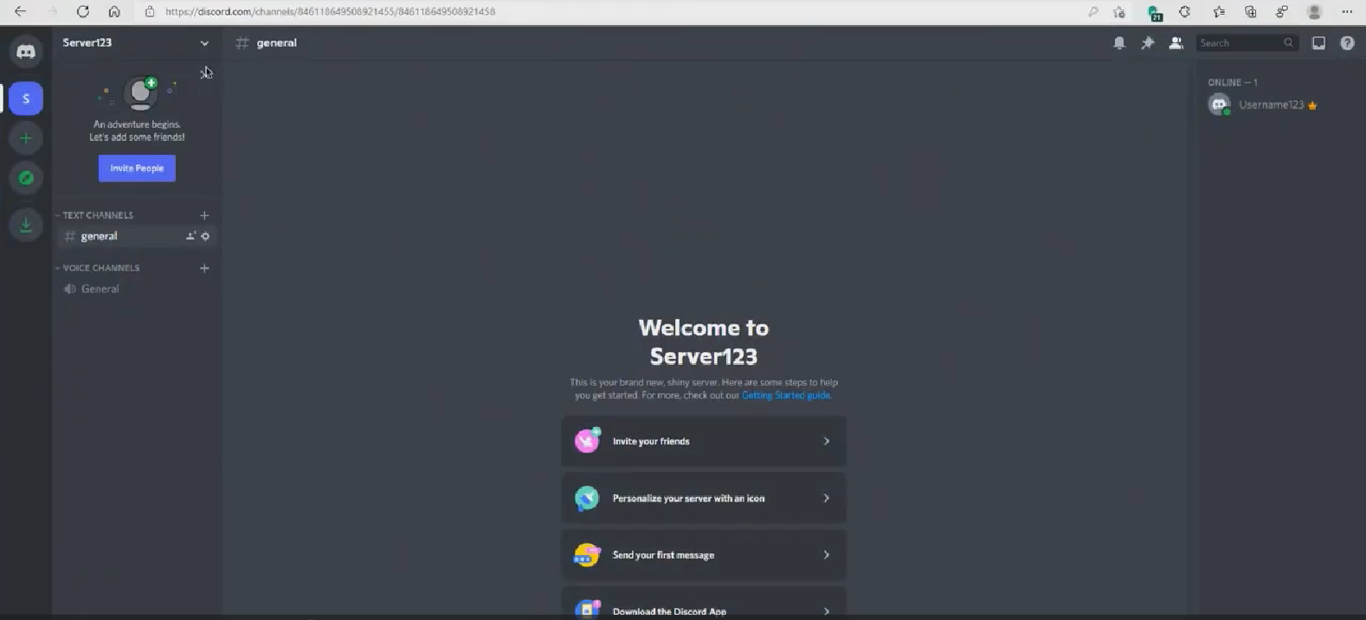Open the Inbox icon in header
Screen dimensions: 1366x620
pyautogui.click(x=1318, y=43)
